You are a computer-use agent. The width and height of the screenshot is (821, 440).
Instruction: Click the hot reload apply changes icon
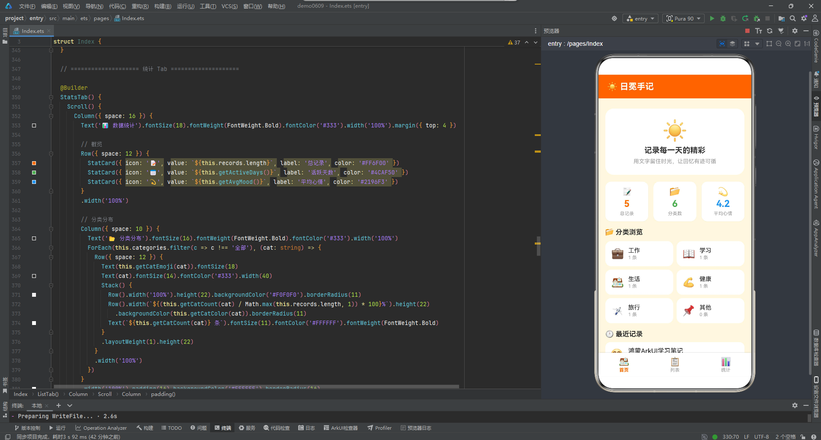tap(745, 18)
